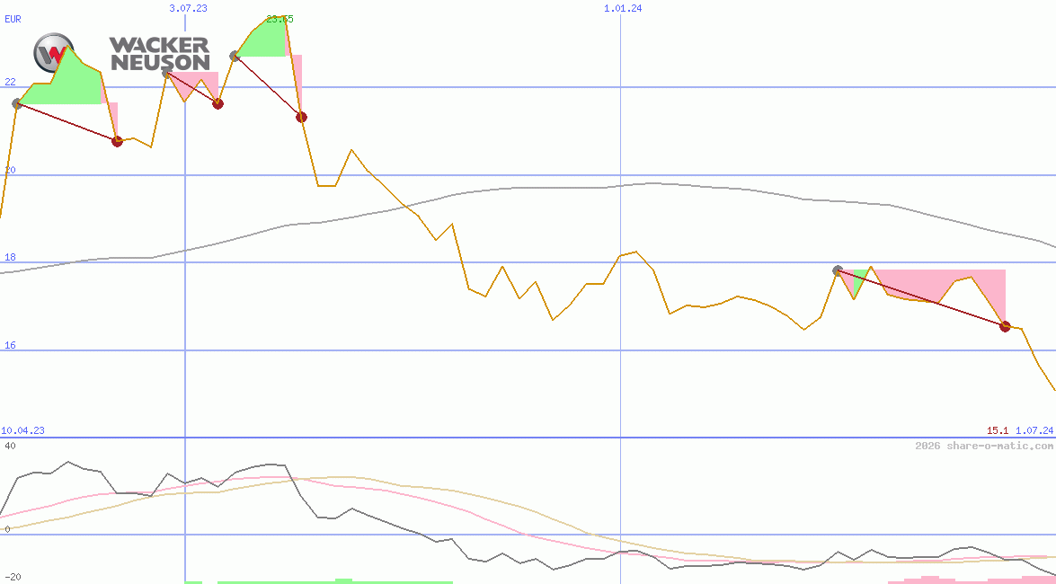The width and height of the screenshot is (1056, 584).
Task: Click the 22 price axis label
Action: coord(10,82)
